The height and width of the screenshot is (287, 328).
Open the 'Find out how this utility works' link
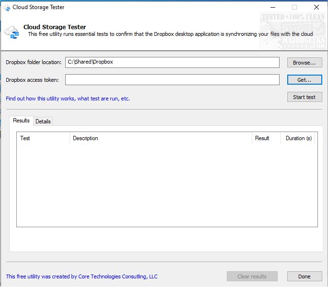pyautogui.click(x=68, y=99)
